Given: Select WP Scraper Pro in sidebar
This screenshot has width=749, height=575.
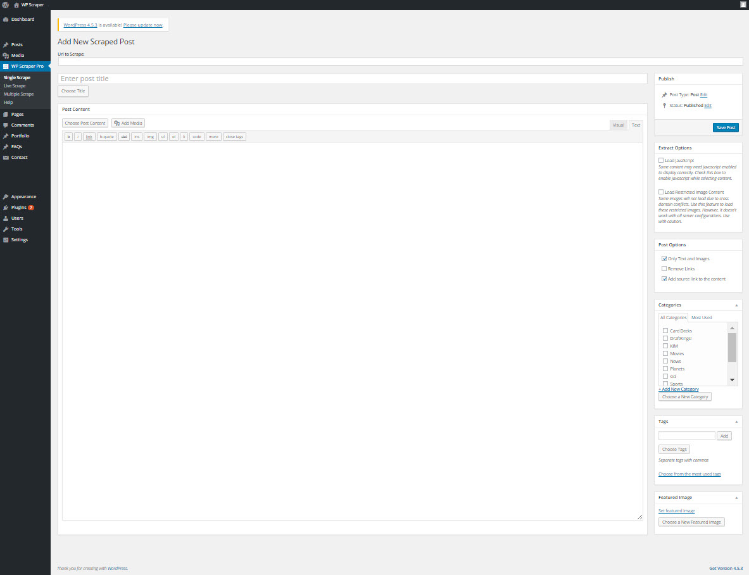Looking at the screenshot, I should coord(25,66).
